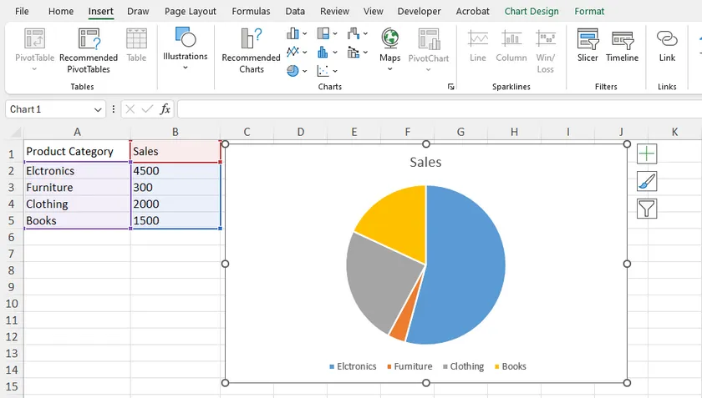Click the formula bar Cancel X
The height and width of the screenshot is (398, 702).
tap(130, 109)
